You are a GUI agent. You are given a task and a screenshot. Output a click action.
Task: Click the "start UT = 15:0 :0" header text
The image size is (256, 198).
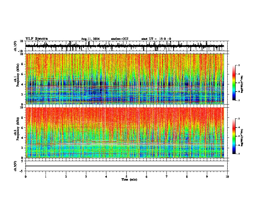156,39
